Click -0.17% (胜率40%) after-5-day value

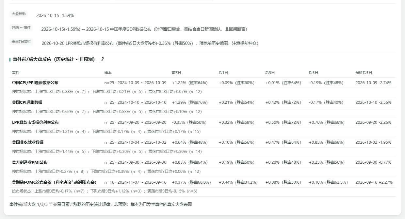coord(326,102)
